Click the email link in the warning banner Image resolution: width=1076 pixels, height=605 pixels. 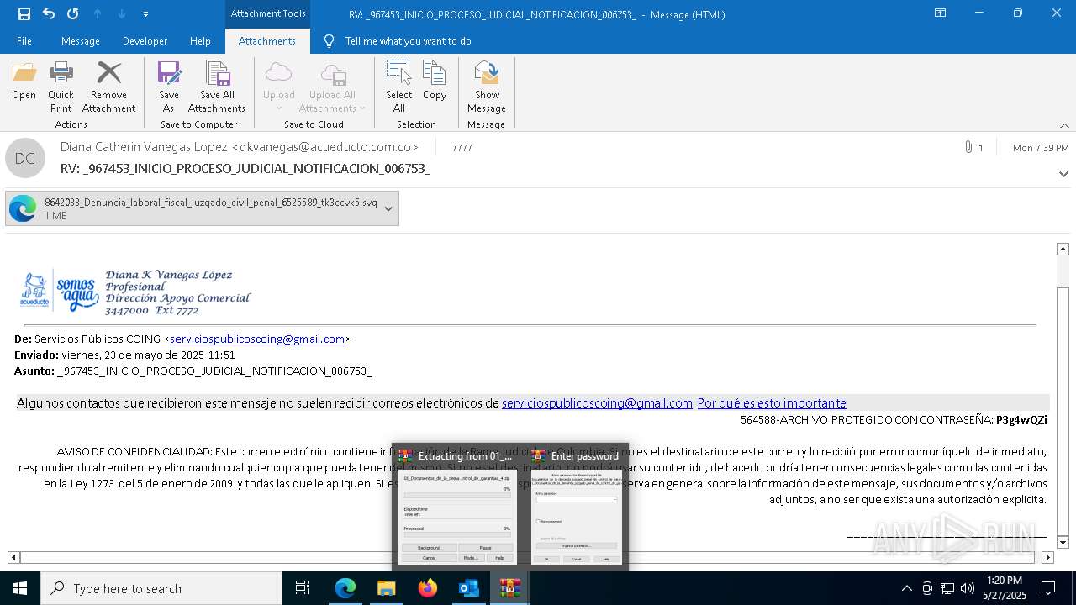tap(597, 402)
